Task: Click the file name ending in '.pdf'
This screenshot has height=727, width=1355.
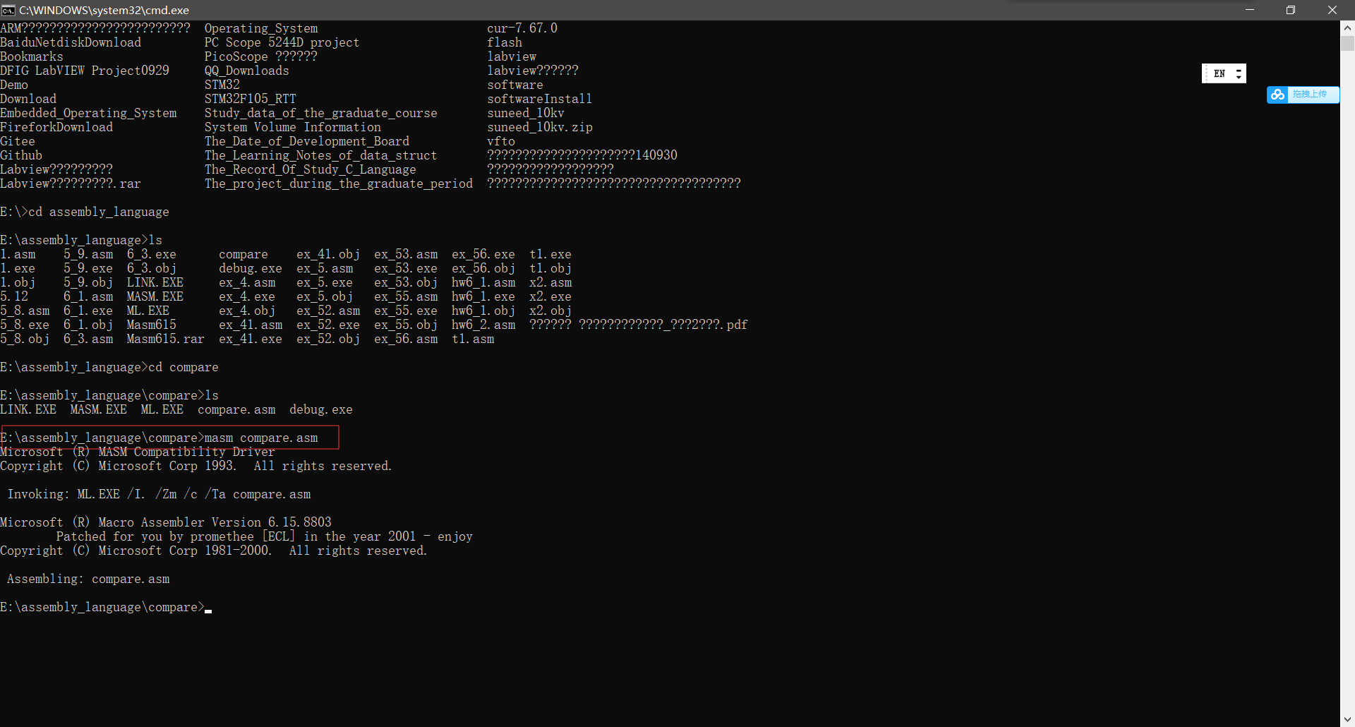Action: click(x=639, y=325)
